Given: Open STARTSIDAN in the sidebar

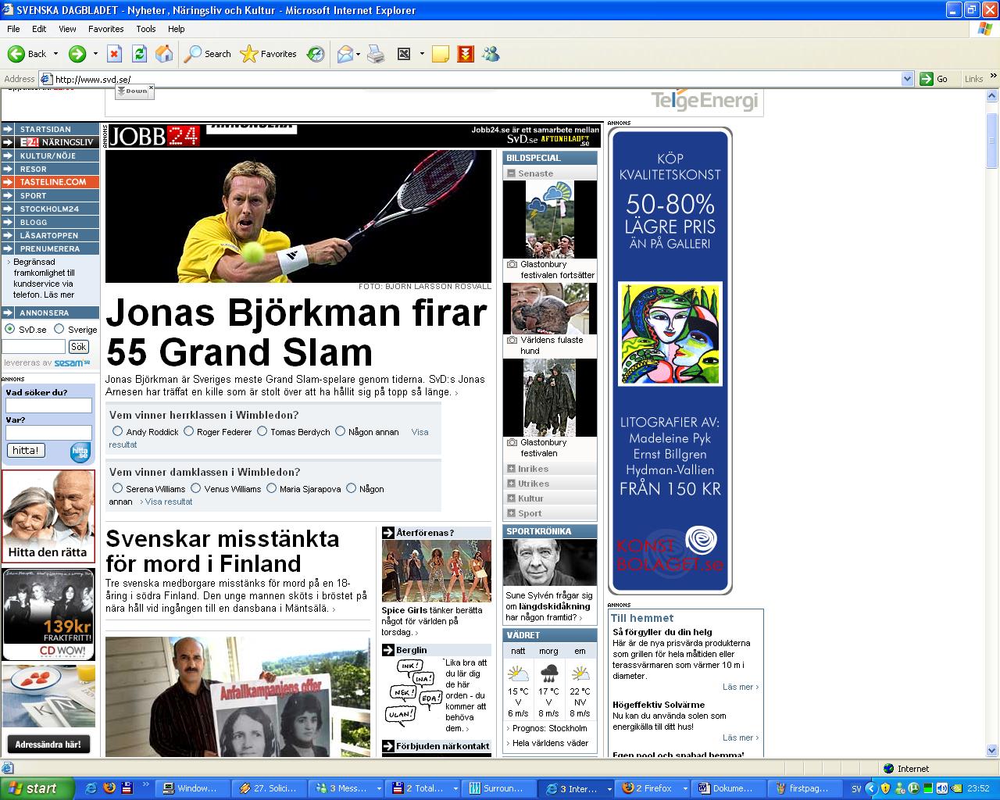Looking at the screenshot, I should [51, 129].
